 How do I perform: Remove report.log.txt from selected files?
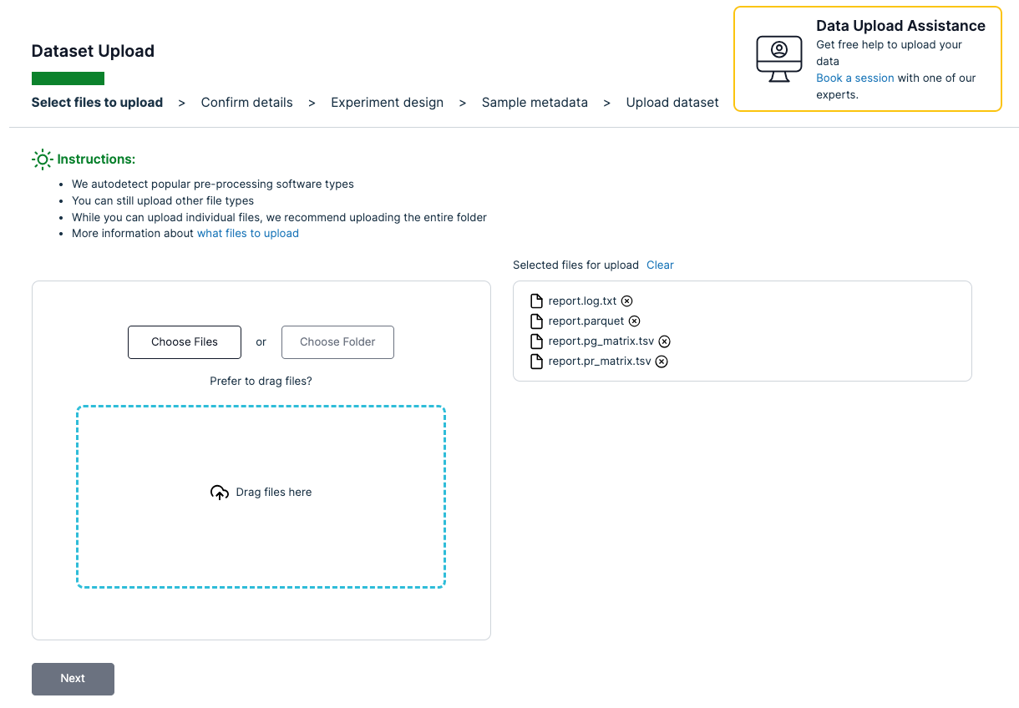[x=627, y=301]
